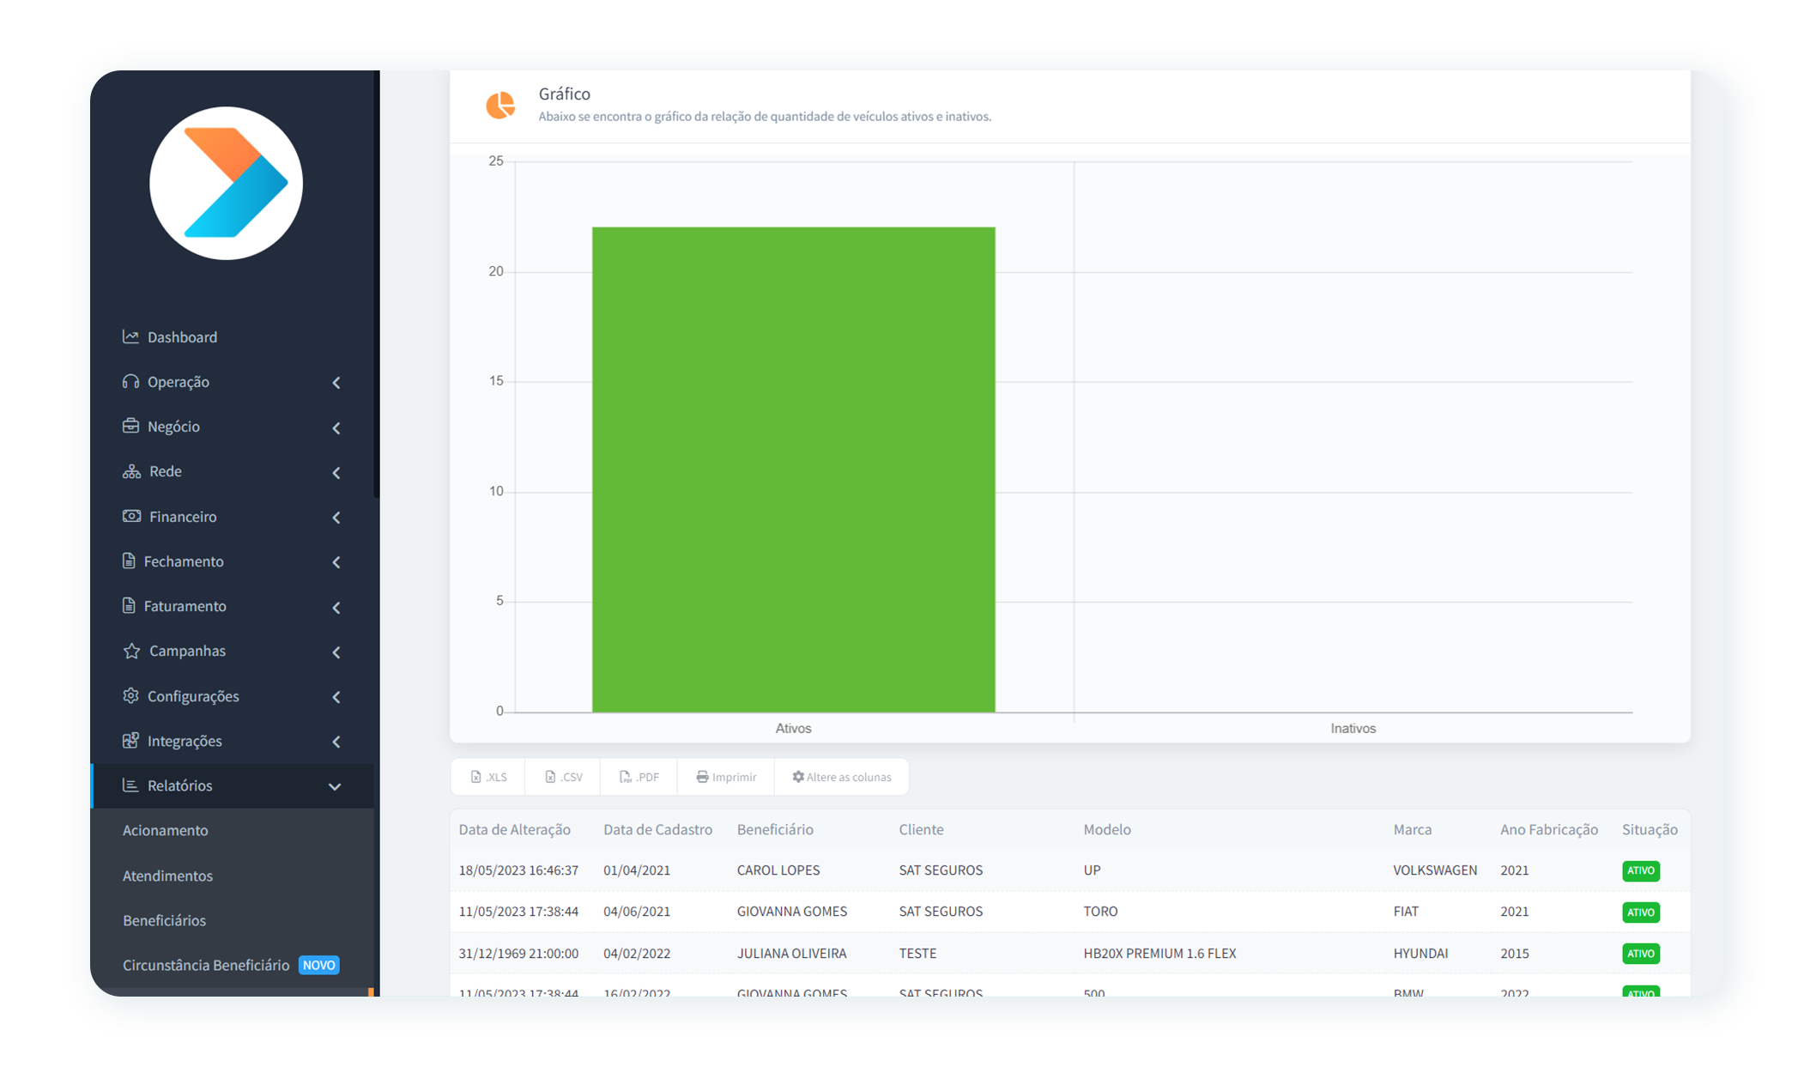1798x1067 pixels.
Task: Expand the Financeiro chevron
Action: click(x=336, y=518)
